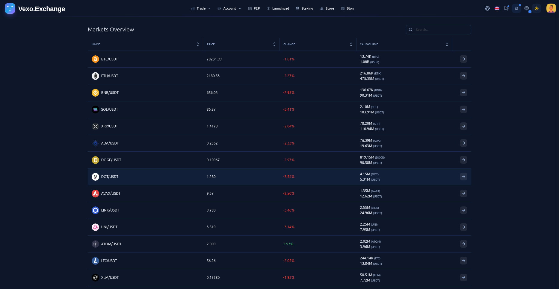The width and height of the screenshot is (559, 289).
Task: Click the Ethereum coin icon
Action: click(x=95, y=76)
